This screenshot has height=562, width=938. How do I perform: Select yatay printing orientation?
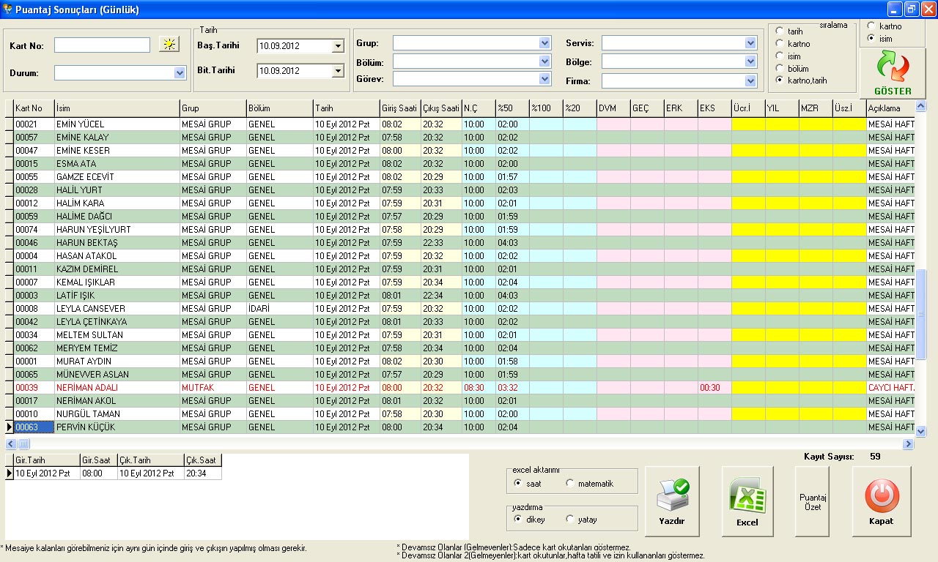click(x=569, y=518)
